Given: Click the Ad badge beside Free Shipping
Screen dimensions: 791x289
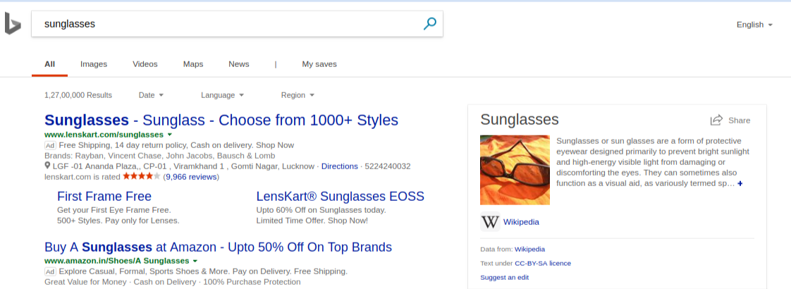Looking at the screenshot, I should point(50,145).
